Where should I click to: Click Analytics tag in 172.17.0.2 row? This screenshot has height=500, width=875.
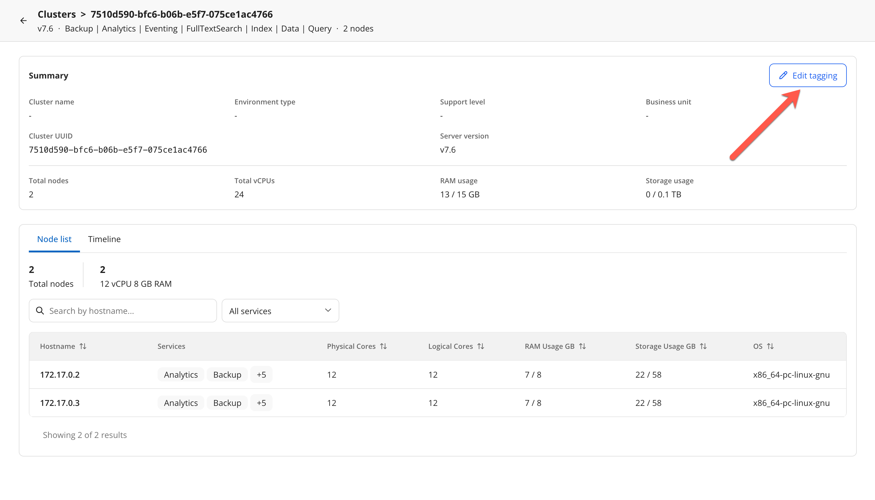(181, 374)
